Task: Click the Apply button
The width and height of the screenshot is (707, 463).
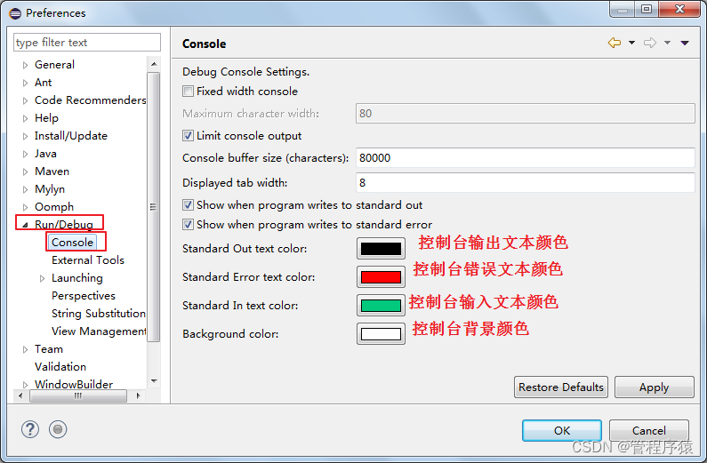Action: 655,387
